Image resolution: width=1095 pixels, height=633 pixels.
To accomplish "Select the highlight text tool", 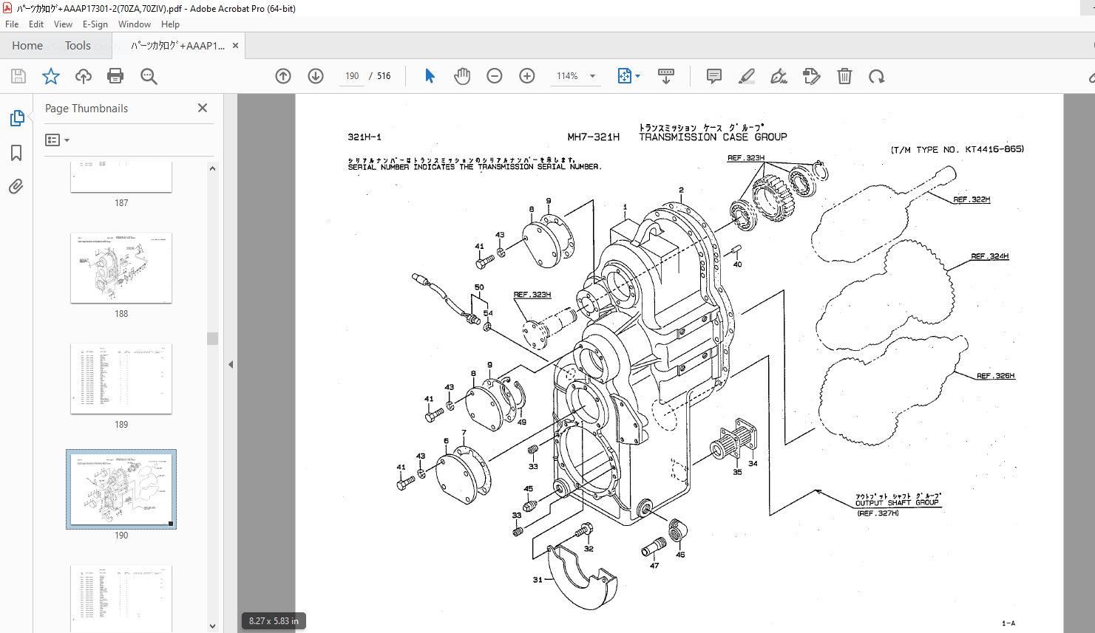I will coord(746,76).
